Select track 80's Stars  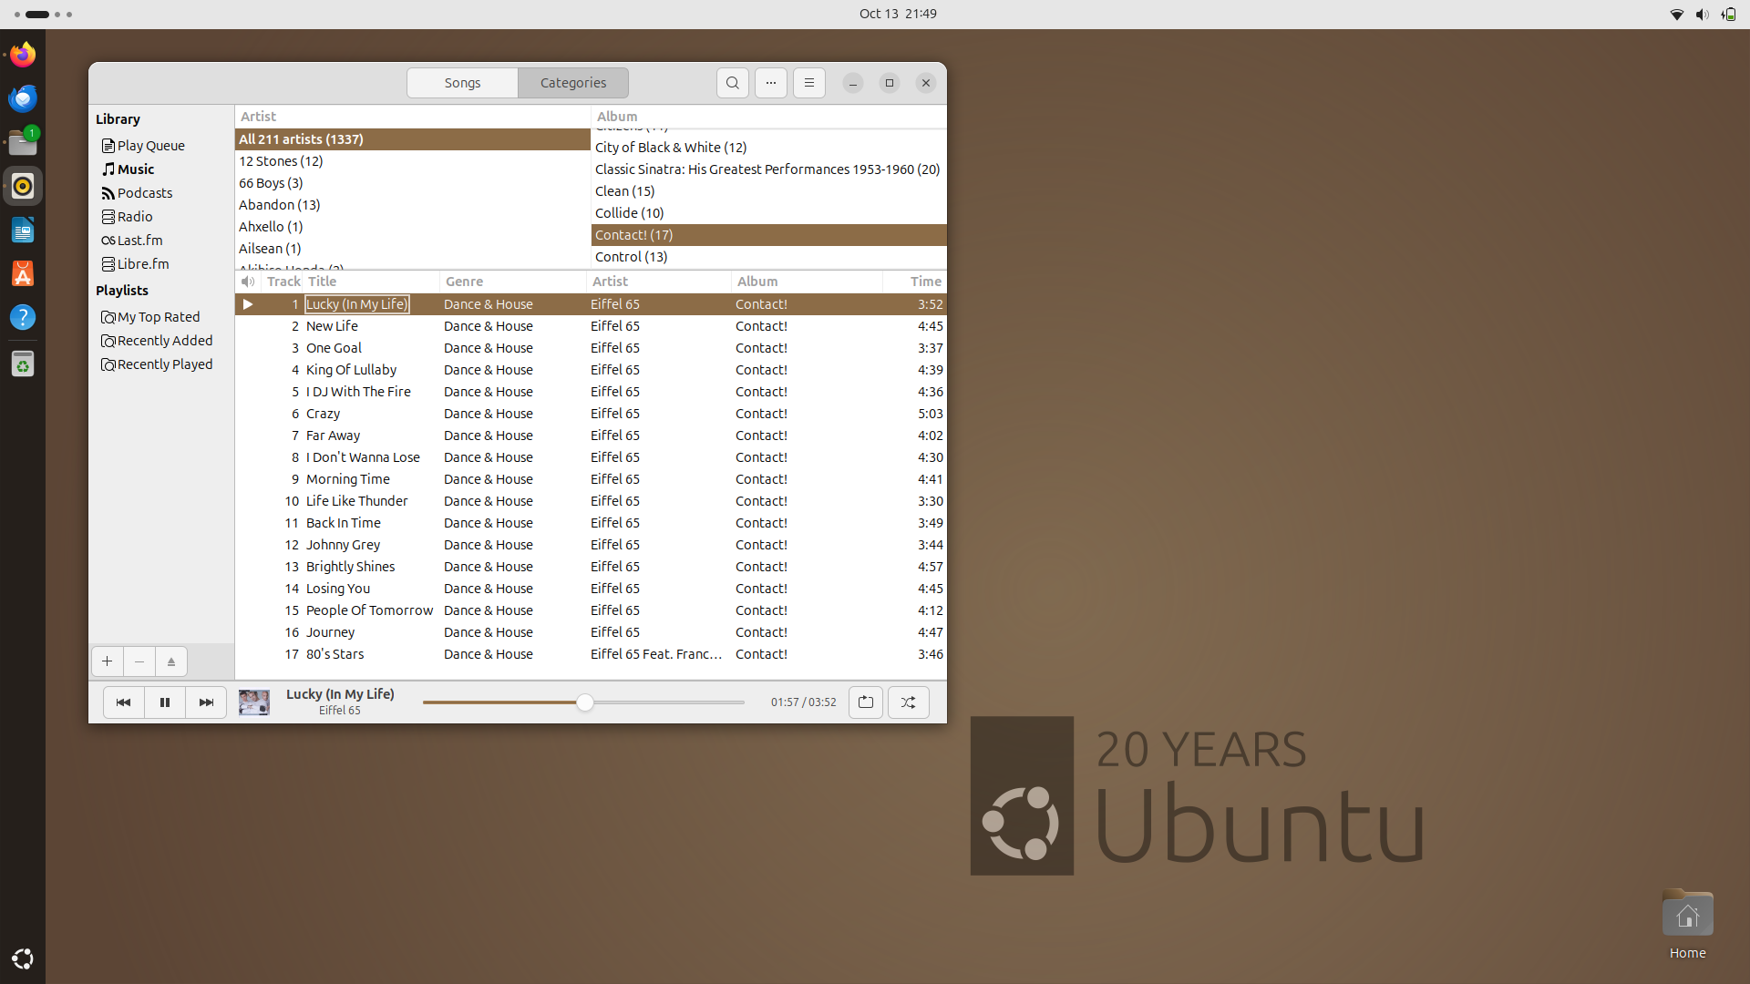coord(591,654)
